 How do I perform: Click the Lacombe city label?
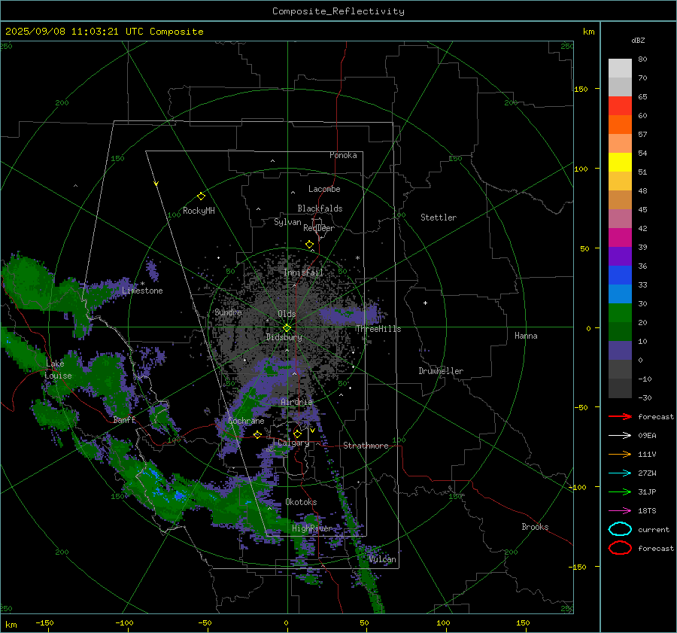324,189
